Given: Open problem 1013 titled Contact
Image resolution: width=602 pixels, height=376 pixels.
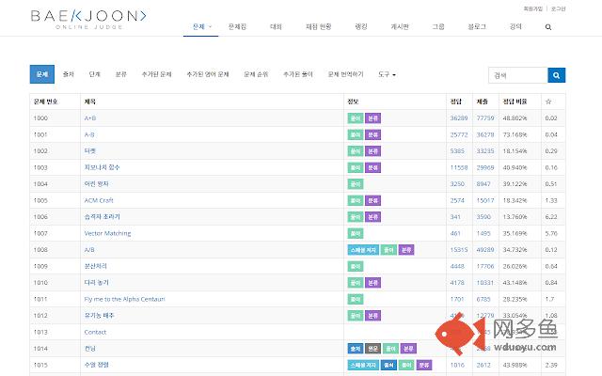Looking at the screenshot, I should click(95, 332).
